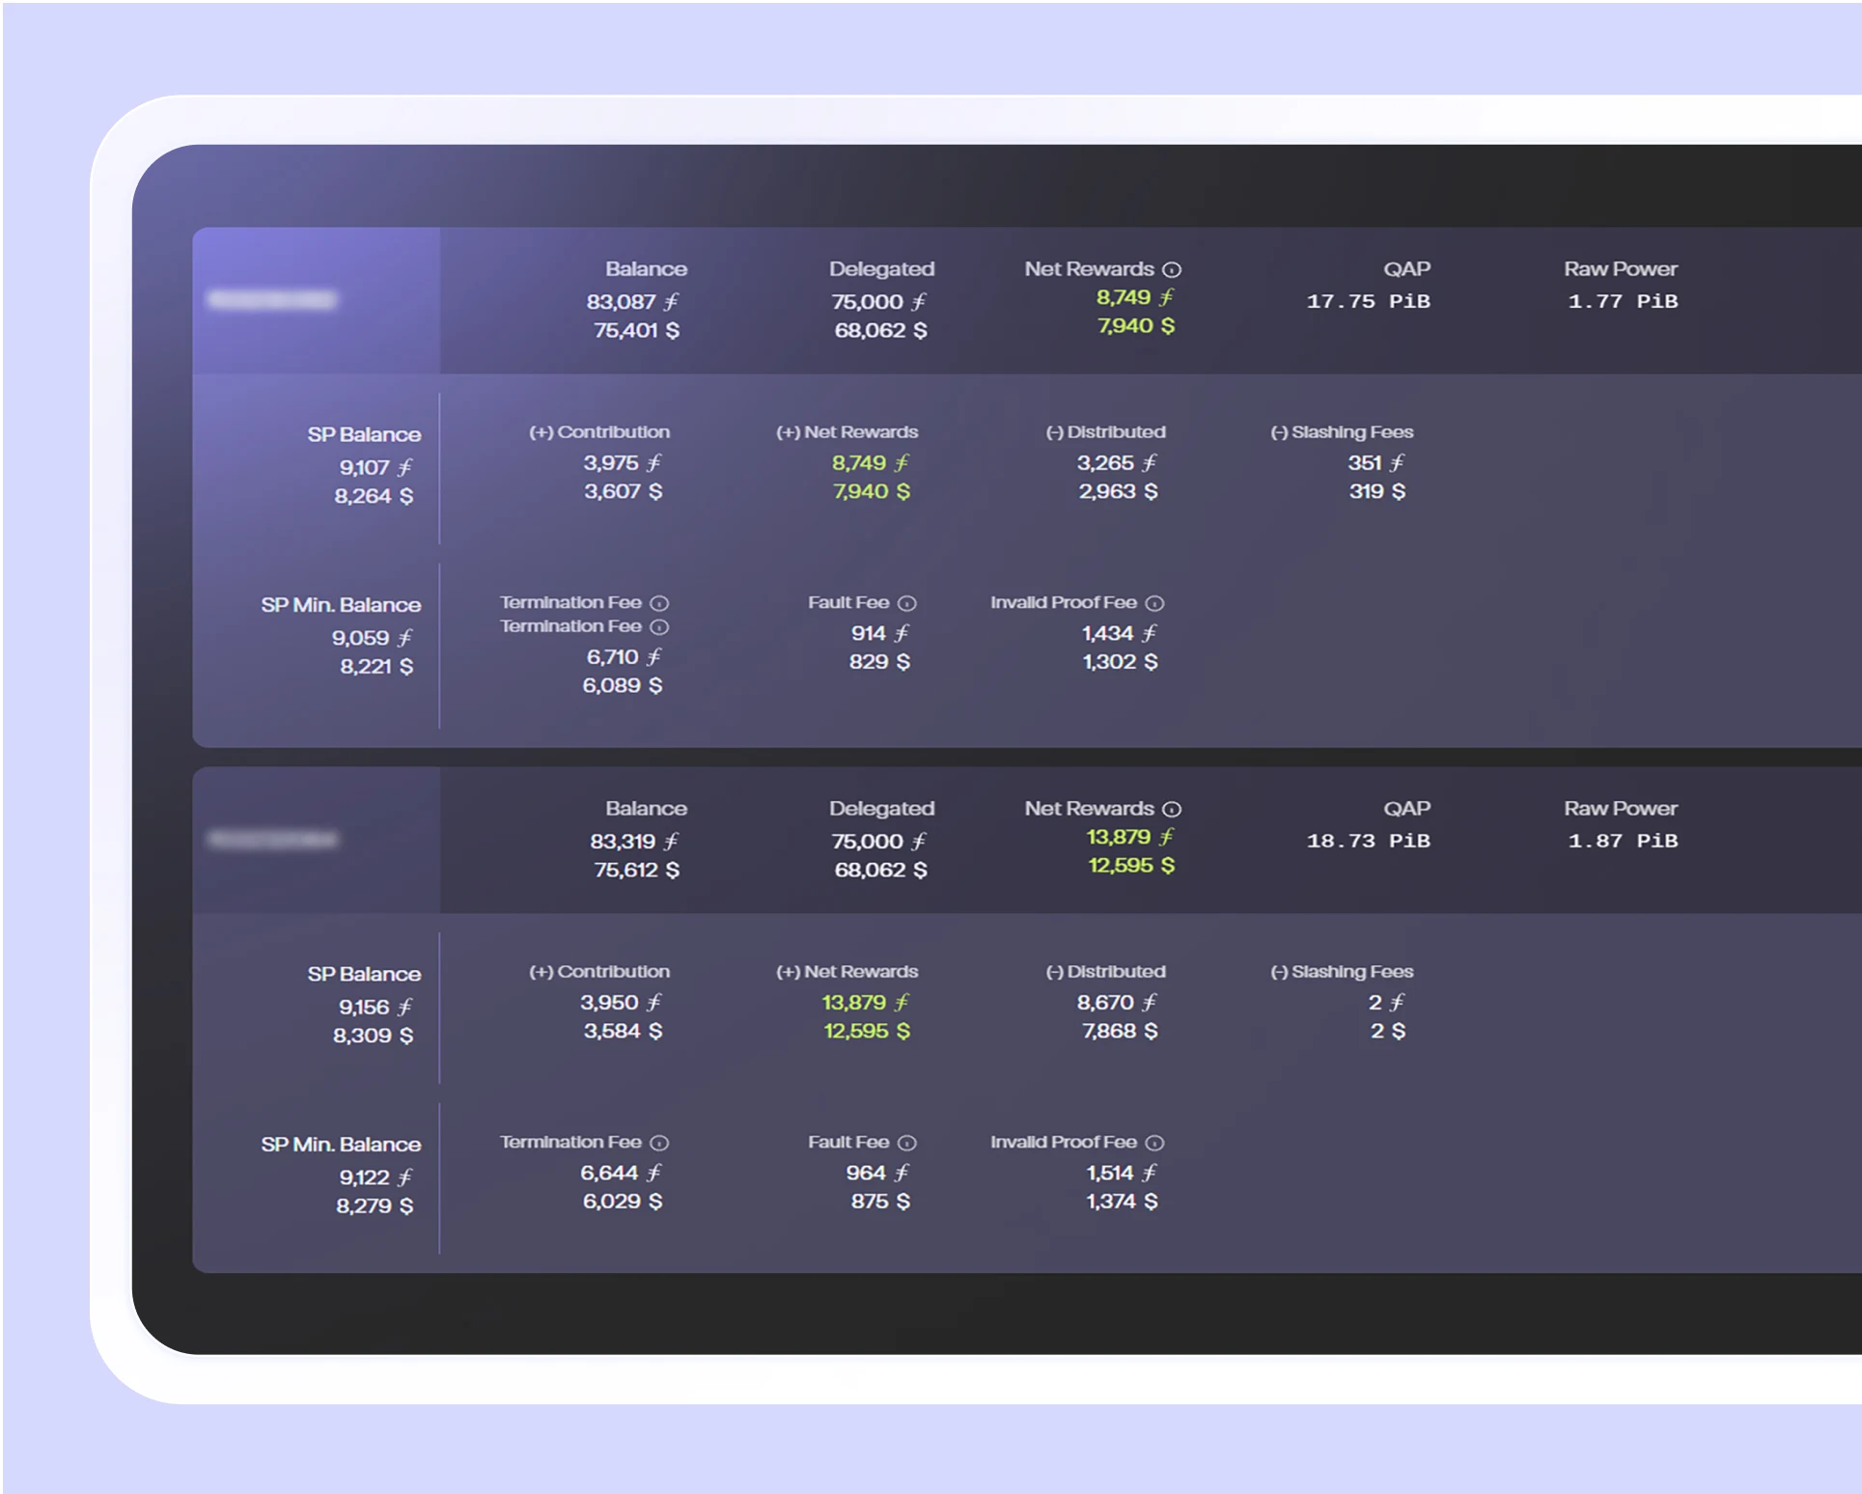
Task: Select the Raw Power value 1.87 PiB
Action: (1622, 840)
